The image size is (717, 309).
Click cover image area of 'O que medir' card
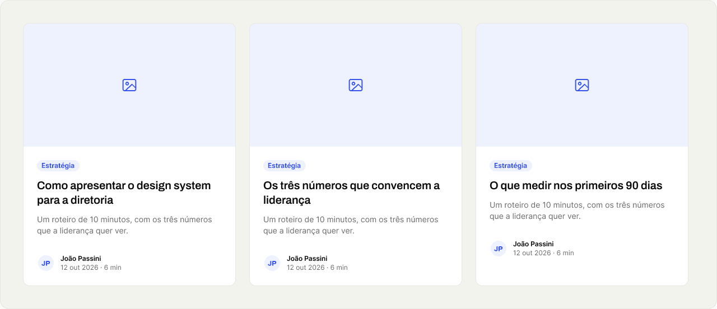[x=582, y=85]
